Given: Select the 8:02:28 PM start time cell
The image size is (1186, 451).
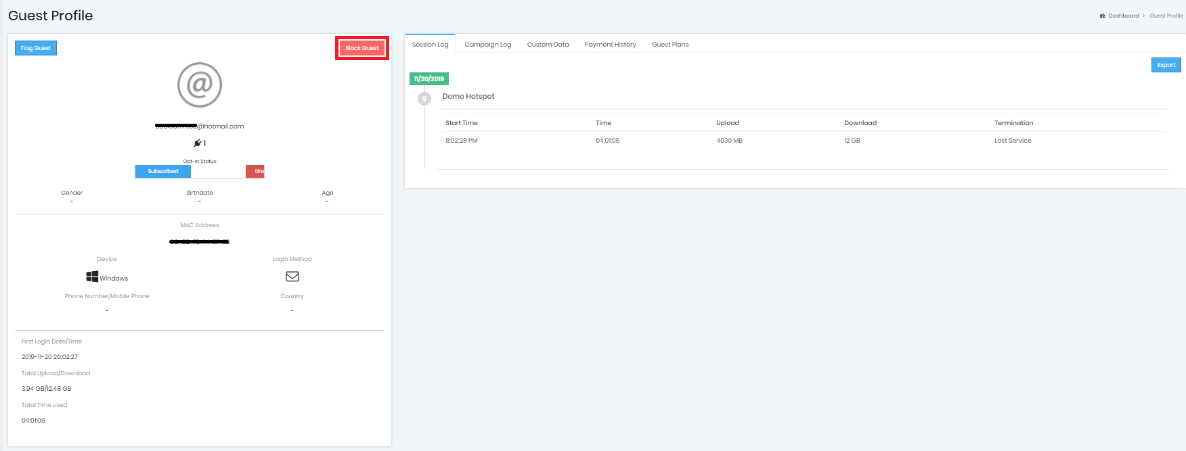Looking at the screenshot, I should point(462,141).
